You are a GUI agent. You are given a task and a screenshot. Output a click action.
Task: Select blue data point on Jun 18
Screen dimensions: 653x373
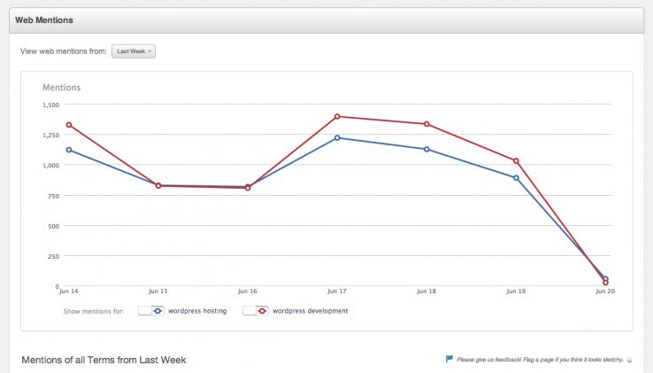pyautogui.click(x=426, y=149)
